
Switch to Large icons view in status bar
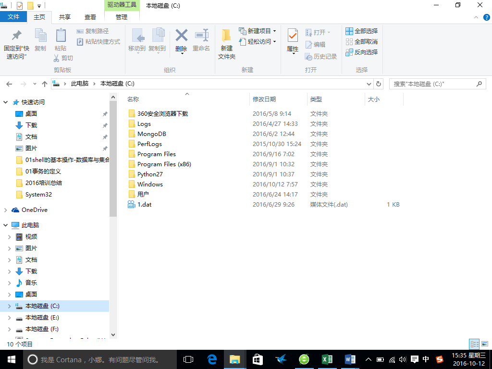pos(485,344)
